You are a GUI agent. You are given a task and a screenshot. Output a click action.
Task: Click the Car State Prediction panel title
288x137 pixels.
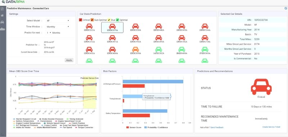(x=90, y=14)
